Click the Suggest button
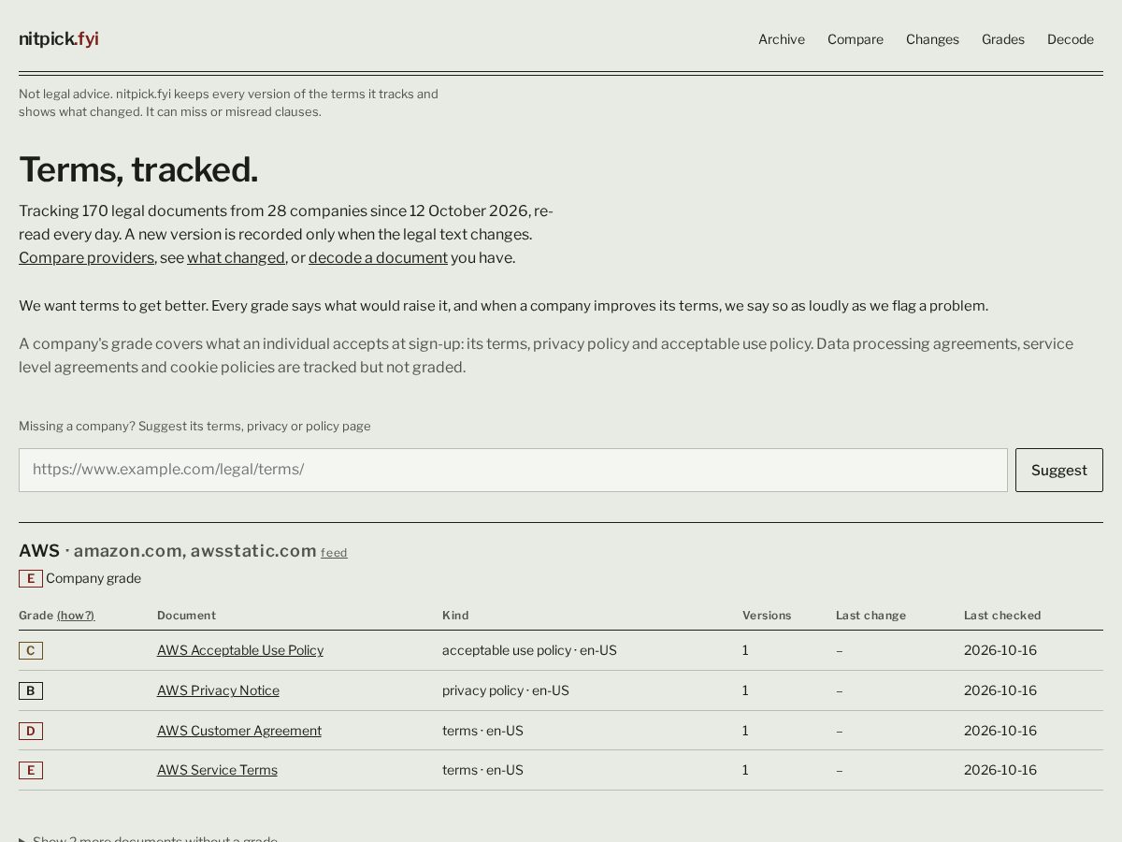 1059,470
